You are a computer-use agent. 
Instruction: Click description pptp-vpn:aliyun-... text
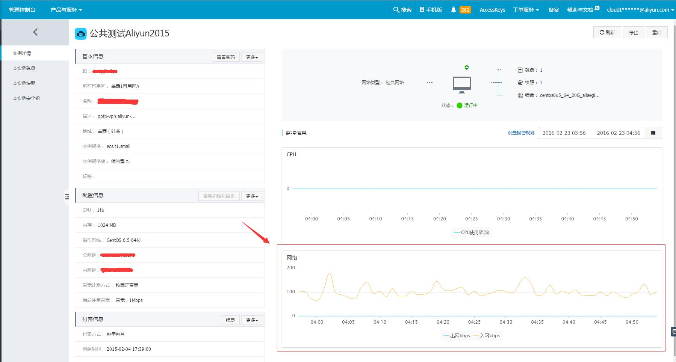116,116
